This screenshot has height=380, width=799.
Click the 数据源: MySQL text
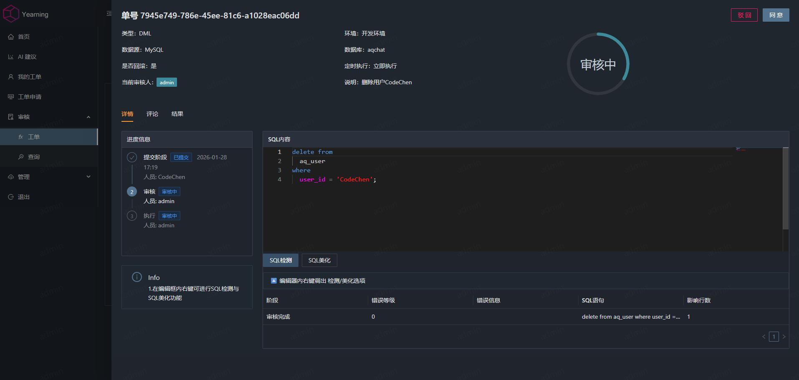click(x=142, y=50)
